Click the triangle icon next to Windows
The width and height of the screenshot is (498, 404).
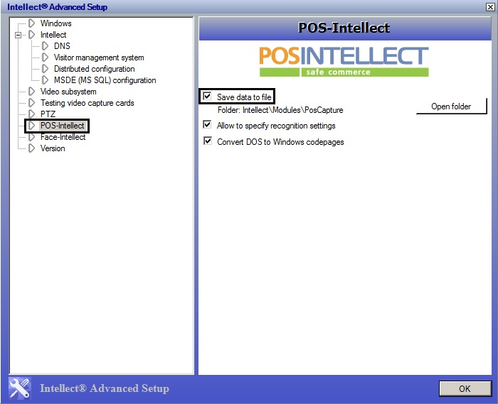click(x=31, y=23)
